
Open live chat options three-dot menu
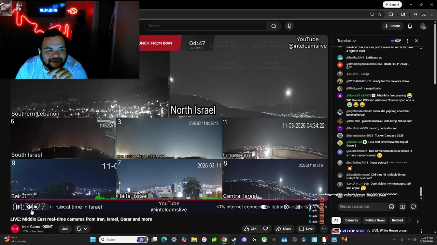407,41
